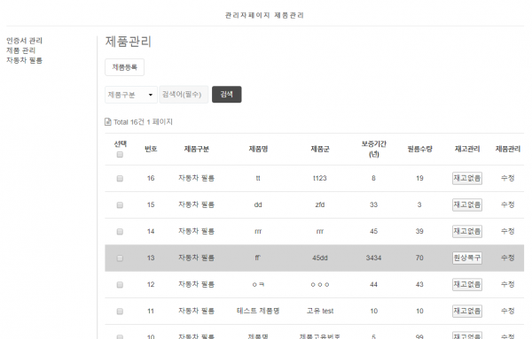Toggle the select-all checkbox under 선택
This screenshot has height=339, width=532.
tap(120, 155)
